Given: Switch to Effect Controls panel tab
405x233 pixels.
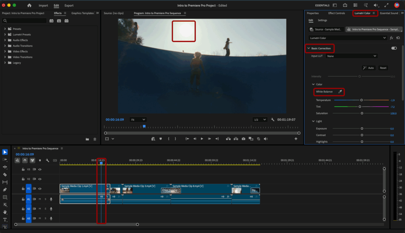Looking at the screenshot, I should tap(336, 13).
